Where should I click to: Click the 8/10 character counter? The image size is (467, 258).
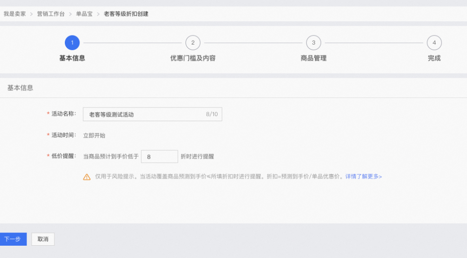pyautogui.click(x=212, y=114)
